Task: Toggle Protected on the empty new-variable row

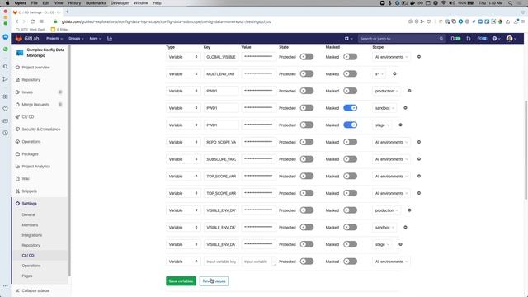Action: pyautogui.click(x=307, y=262)
